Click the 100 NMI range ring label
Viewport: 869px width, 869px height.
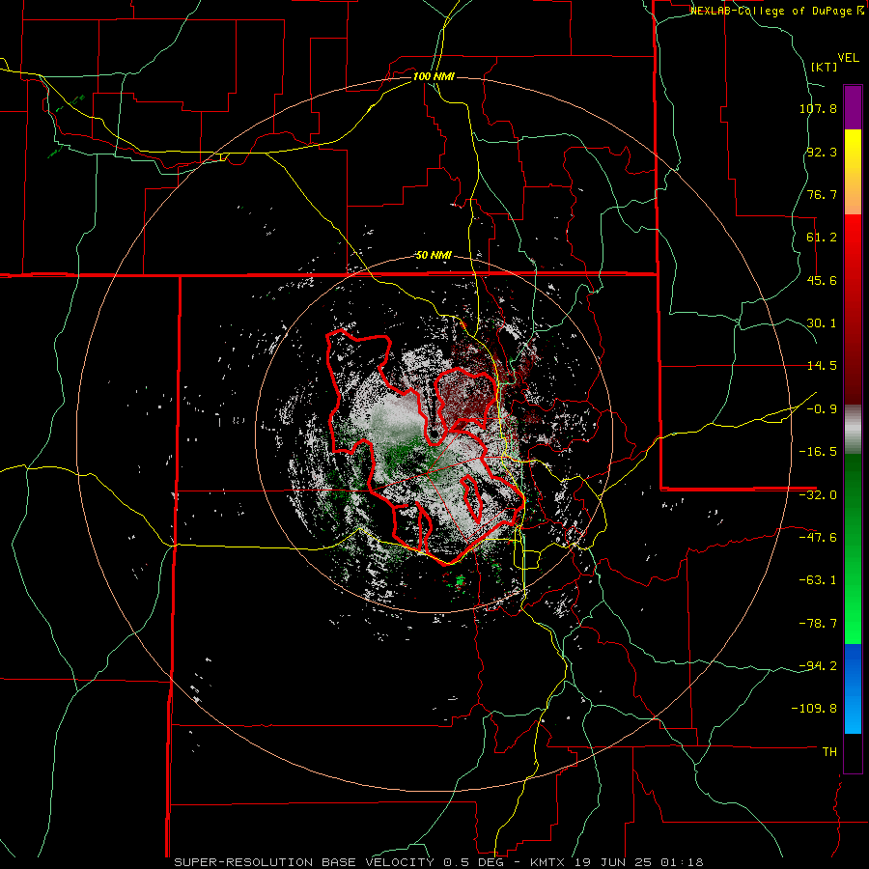coord(434,76)
